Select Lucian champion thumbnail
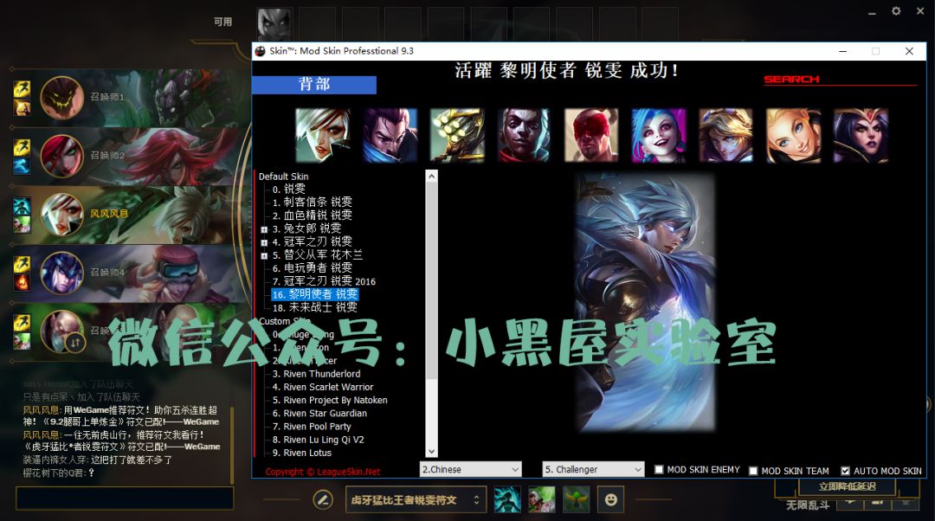 pos(524,135)
